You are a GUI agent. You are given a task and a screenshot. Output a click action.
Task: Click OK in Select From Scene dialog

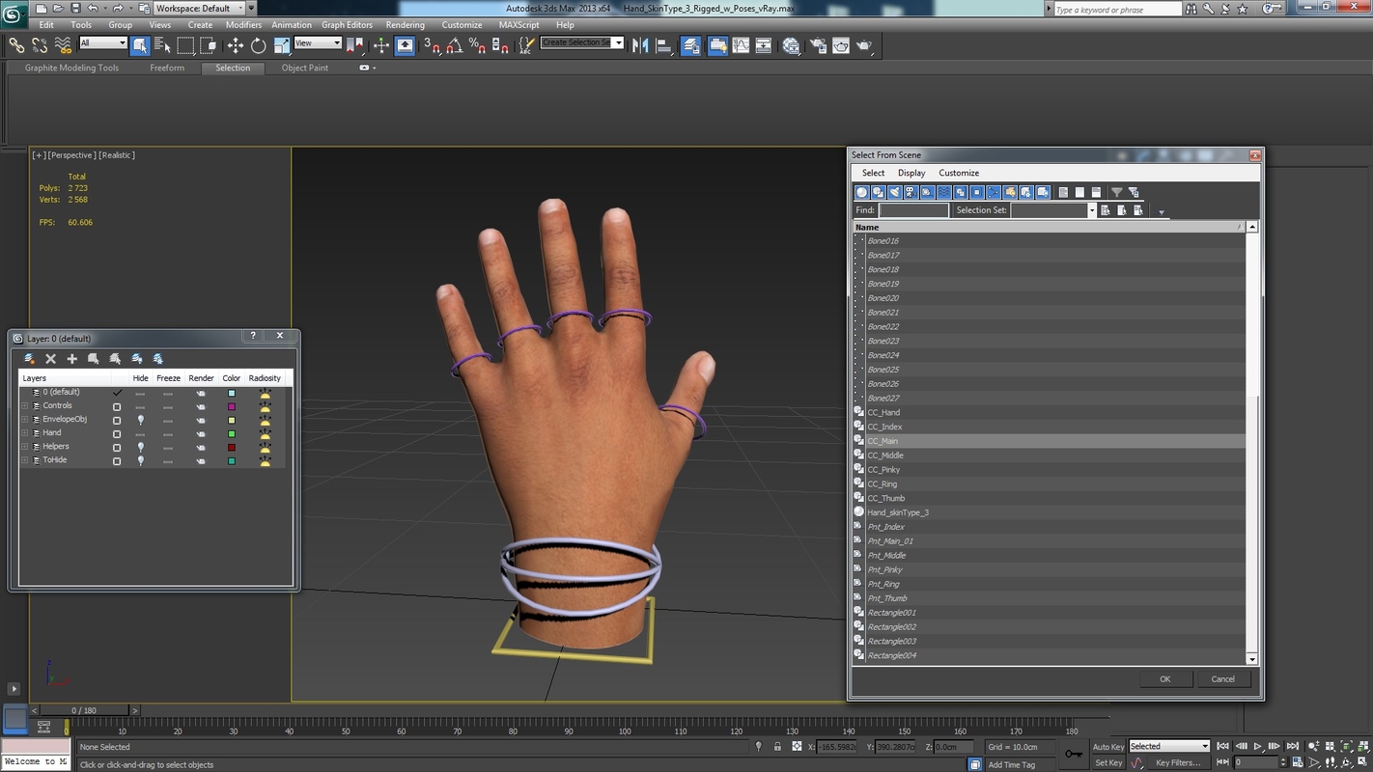point(1164,678)
